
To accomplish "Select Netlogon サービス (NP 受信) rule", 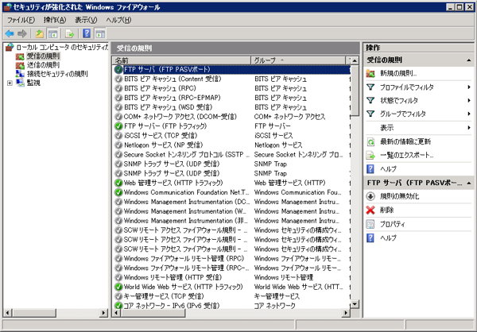I will [232, 145].
